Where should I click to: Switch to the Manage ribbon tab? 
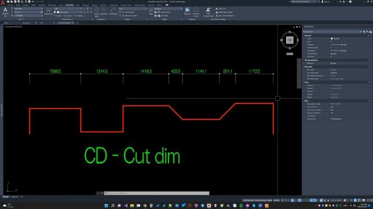[86, 5]
